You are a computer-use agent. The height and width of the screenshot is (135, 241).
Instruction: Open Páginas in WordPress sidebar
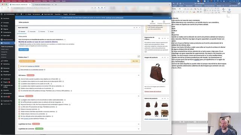pyautogui.click(x=6, y=29)
